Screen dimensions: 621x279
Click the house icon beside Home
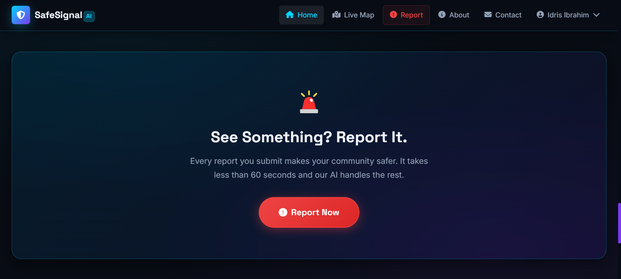[x=289, y=15]
